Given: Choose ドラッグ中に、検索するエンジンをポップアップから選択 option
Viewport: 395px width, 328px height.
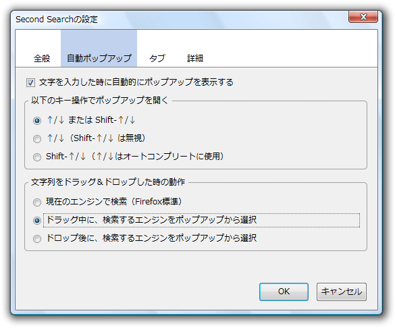Looking at the screenshot, I should click(x=37, y=221).
